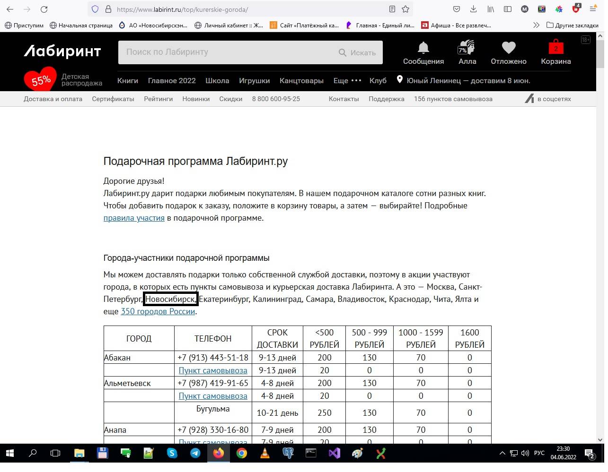Open the Сертификаты page

[113, 99]
